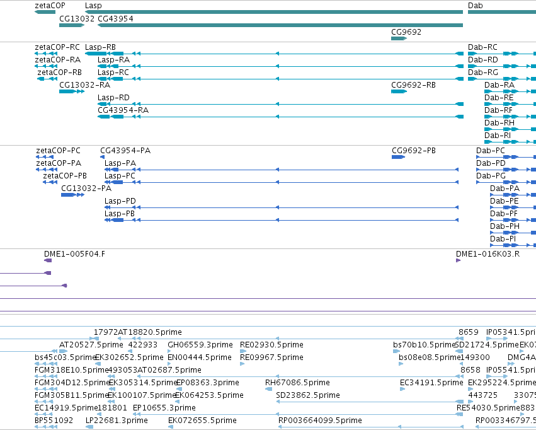Click the Lasp-RA transcript label
The image size is (536, 430).
pyautogui.click(x=113, y=59)
